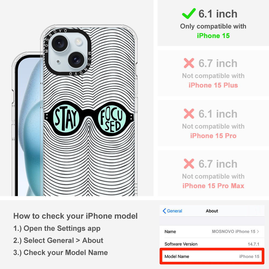The image size is (269, 269).
Task: Click the red X beside iPhone 15 Pro
Action: point(189,114)
